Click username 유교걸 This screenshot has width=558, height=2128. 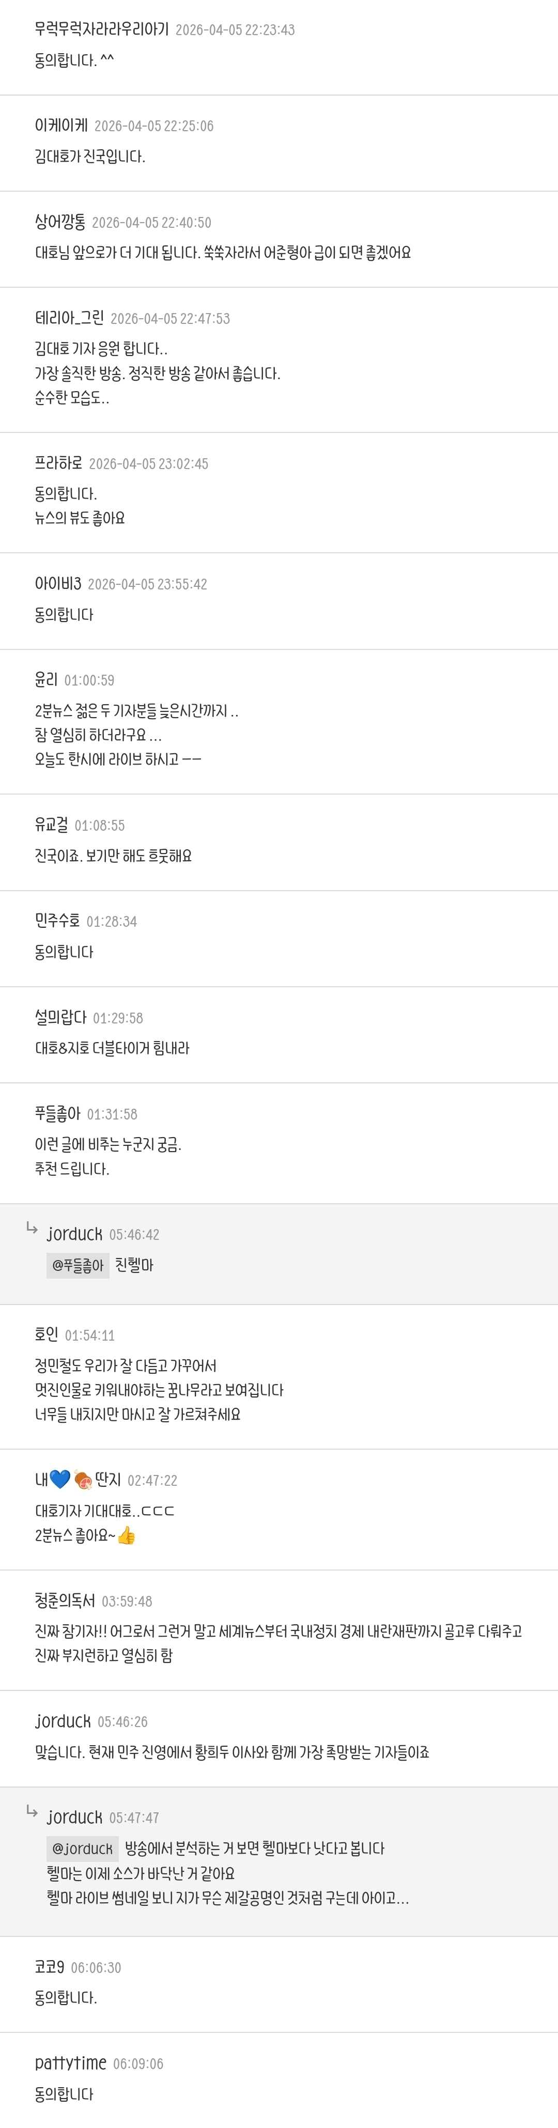(51, 825)
